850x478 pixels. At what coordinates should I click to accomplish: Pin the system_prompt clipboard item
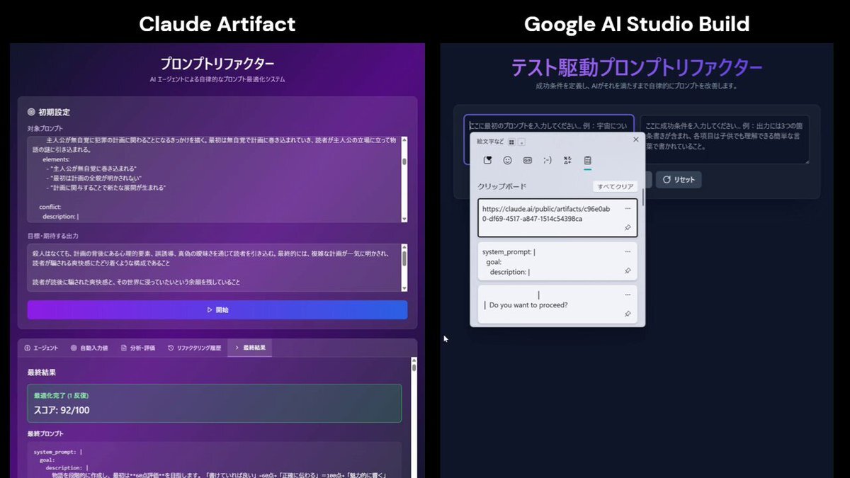click(x=628, y=271)
